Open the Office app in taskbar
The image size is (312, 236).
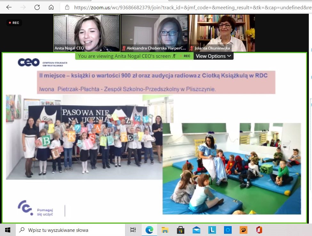coord(259,230)
